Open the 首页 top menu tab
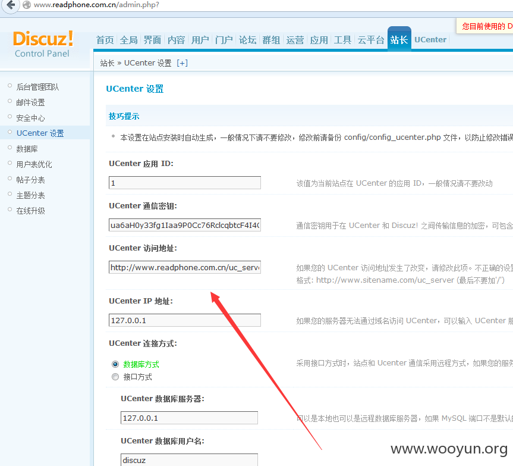The height and width of the screenshot is (466, 513). [105, 40]
